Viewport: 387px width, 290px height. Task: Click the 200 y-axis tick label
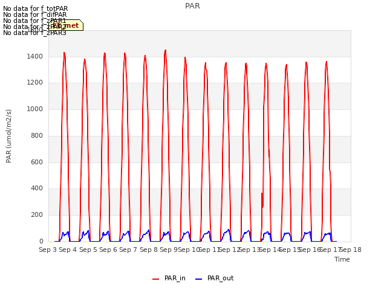[x=37, y=215]
